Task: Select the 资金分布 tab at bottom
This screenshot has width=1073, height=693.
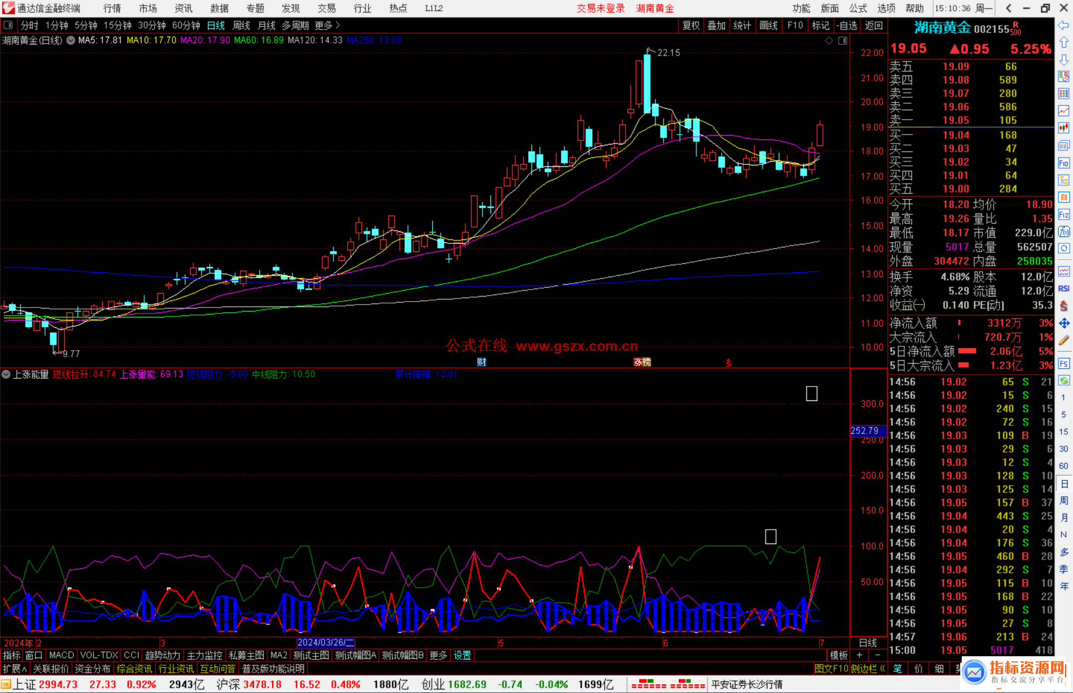Action: [92, 669]
